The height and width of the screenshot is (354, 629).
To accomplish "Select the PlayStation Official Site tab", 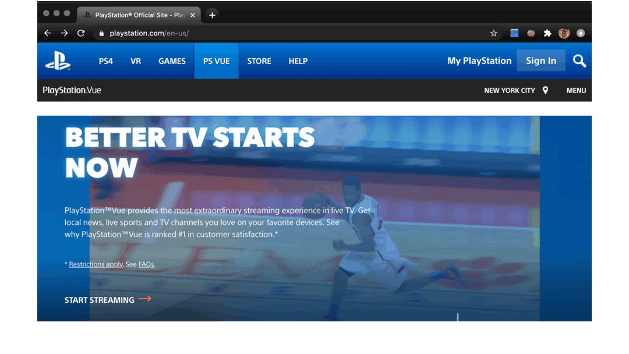I will pyautogui.click(x=139, y=15).
